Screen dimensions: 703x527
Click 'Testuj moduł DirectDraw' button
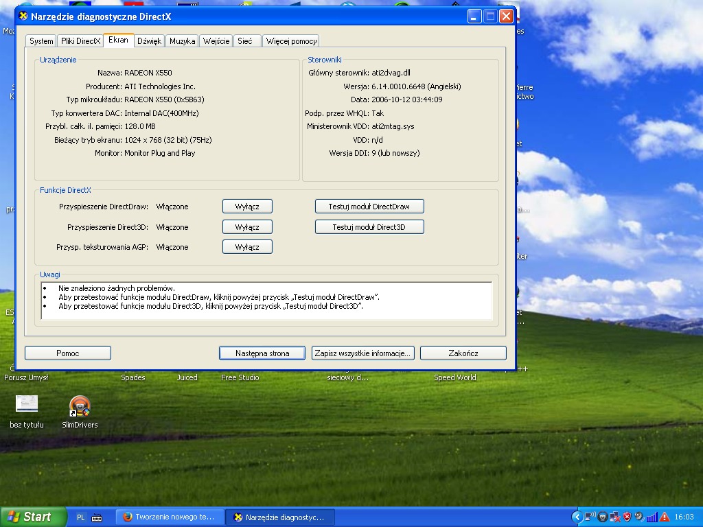369,207
